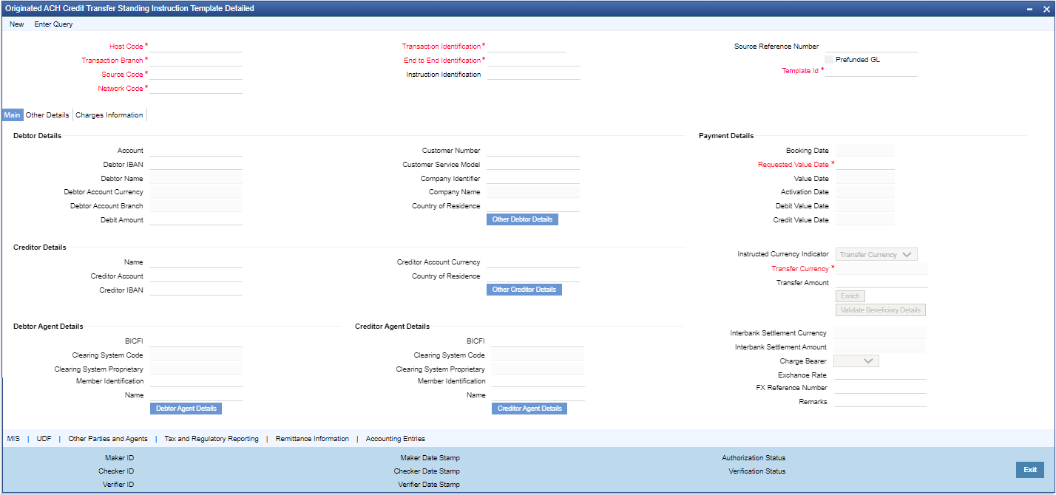This screenshot has width=1056, height=495.
Task: Open MIS sub-screen link
Action: click(x=13, y=439)
